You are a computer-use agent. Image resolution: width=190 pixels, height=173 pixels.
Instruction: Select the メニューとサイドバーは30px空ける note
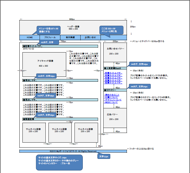point(147,41)
